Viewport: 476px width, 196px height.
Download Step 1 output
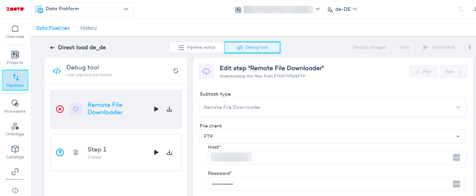(169, 152)
